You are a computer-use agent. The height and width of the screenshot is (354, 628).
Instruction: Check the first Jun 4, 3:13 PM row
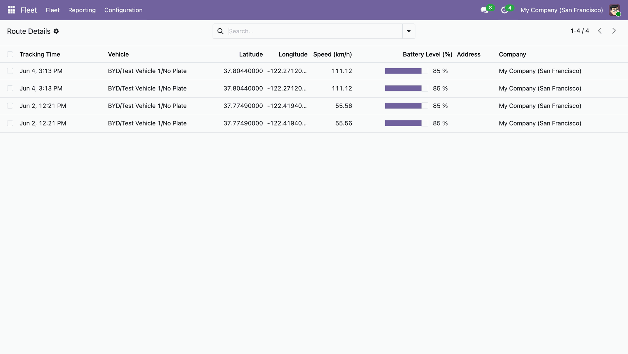coord(10,71)
